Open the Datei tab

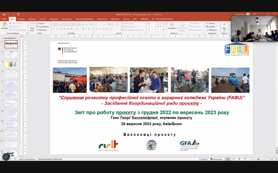(x=4, y=19)
